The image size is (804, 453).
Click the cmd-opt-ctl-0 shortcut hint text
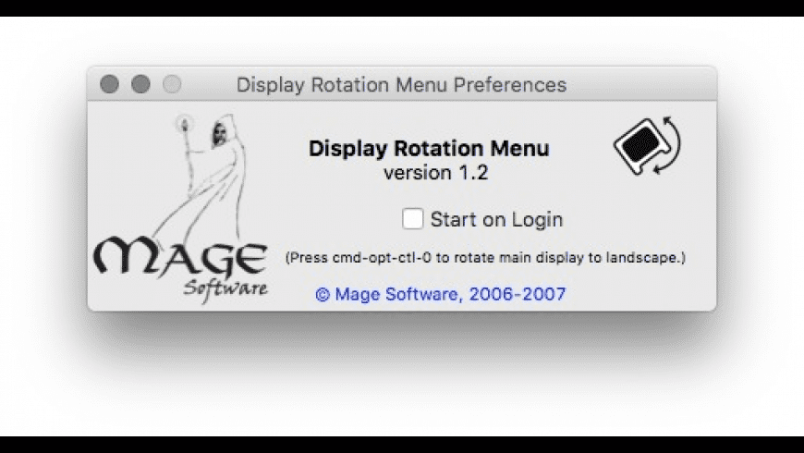tap(485, 258)
